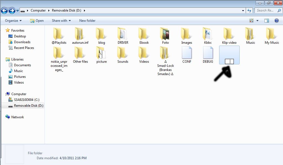Select the S3A9210D004 (C:) drive
The image size is (283, 165).
coord(27,100)
